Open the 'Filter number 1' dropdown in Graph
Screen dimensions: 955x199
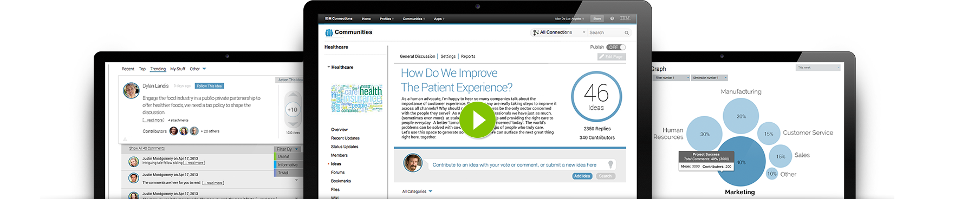[672, 78]
